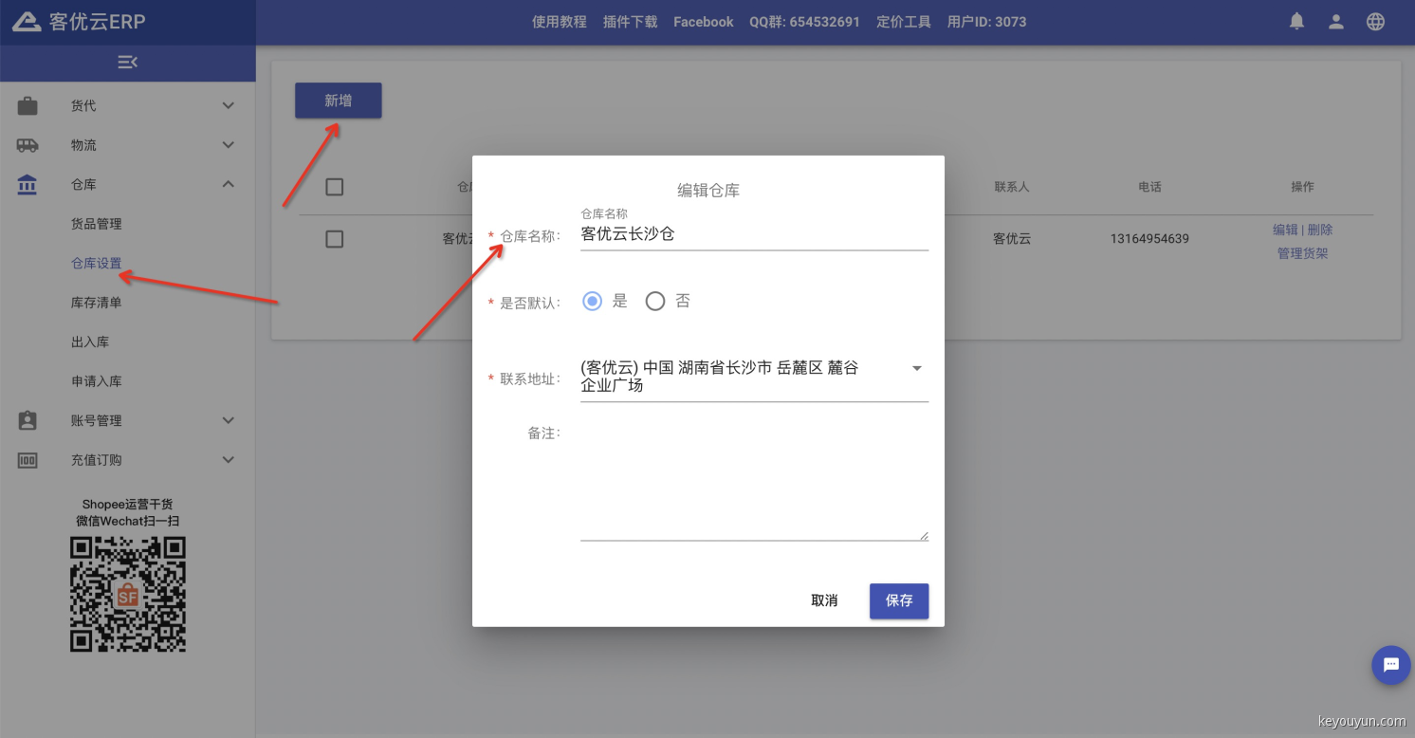The width and height of the screenshot is (1415, 738).
Task: Click the 操作 column header
Action: [x=1303, y=187]
